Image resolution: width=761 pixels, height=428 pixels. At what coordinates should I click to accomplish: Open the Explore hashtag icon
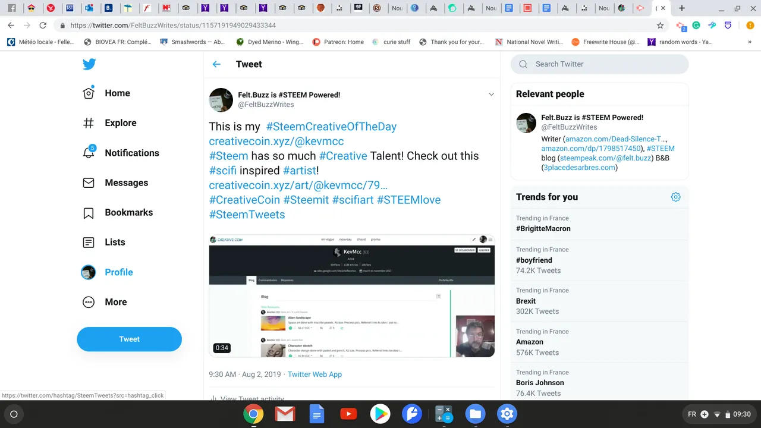(x=89, y=123)
